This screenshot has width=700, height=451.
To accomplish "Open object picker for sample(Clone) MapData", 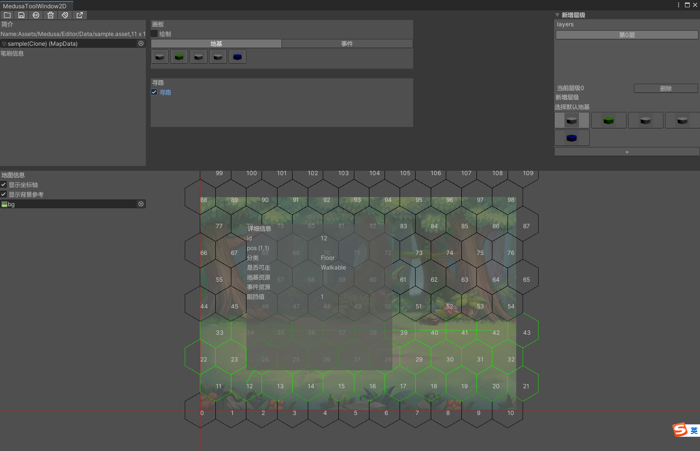I will (141, 43).
